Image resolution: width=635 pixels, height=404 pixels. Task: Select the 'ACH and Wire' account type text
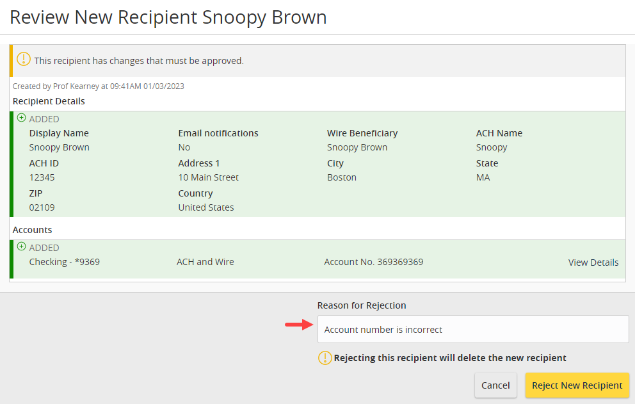[x=205, y=262]
